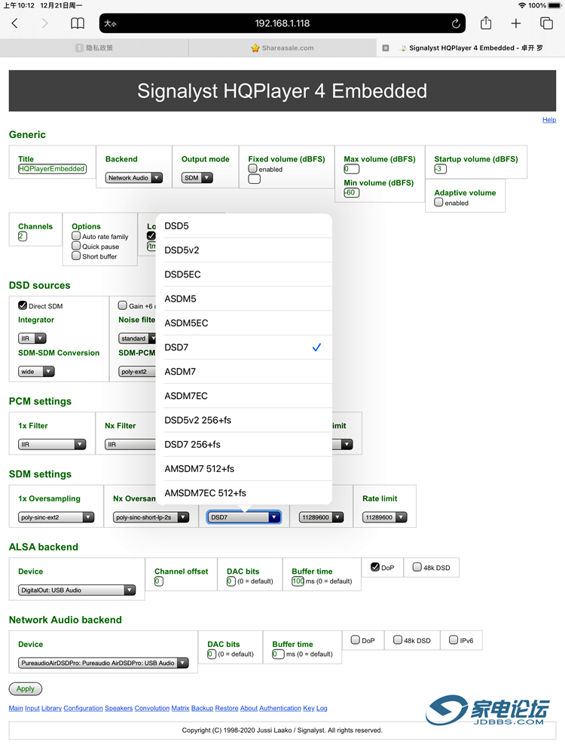Switch to the Shareasale.com tab
The height and width of the screenshot is (754, 565).
click(x=282, y=48)
